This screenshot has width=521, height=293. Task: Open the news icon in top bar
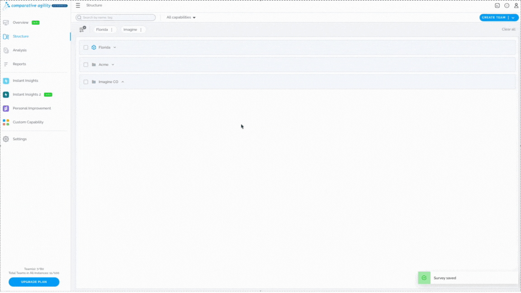pos(497,5)
